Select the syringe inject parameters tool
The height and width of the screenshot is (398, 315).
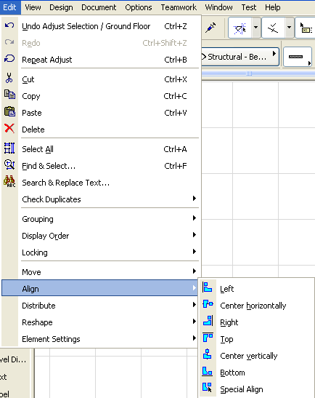coord(210,28)
